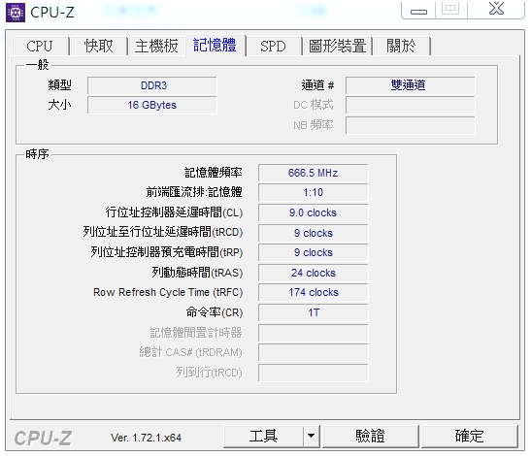Click the 174 clocks tRFC value
The width and height of the screenshot is (531, 456).
tap(314, 292)
